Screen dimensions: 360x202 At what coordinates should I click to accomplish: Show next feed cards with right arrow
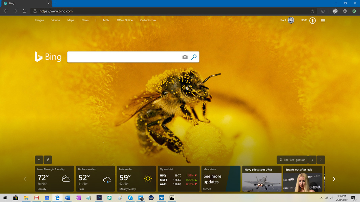[x=334, y=179]
